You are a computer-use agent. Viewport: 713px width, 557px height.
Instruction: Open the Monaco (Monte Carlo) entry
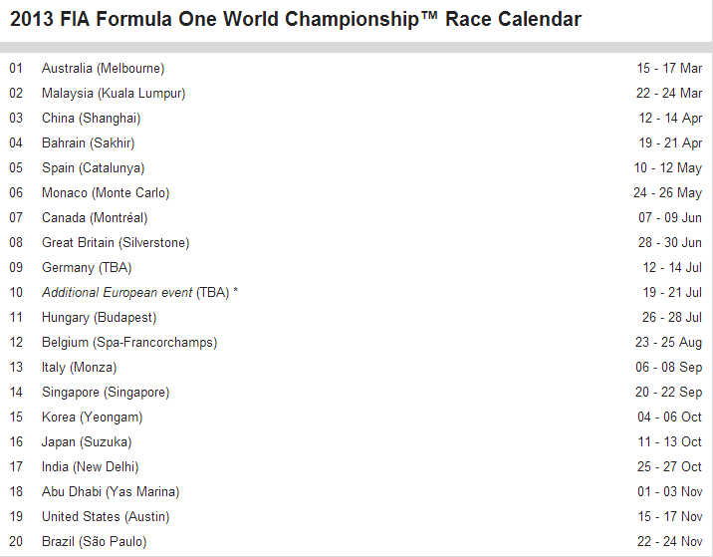[x=106, y=193]
